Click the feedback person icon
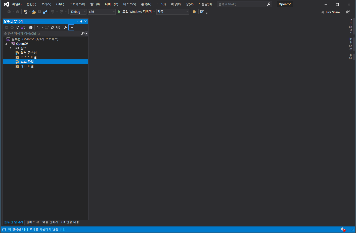Screen dimensions: 356x233 click(348, 12)
